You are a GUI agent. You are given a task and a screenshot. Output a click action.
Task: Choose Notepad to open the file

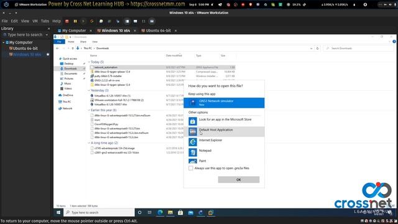tap(224, 152)
